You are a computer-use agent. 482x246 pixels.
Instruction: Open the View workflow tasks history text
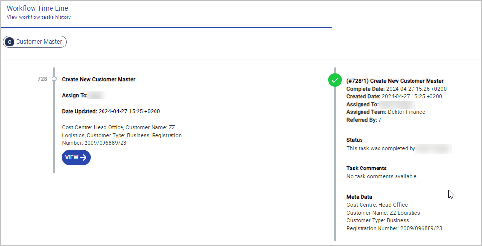tap(39, 17)
